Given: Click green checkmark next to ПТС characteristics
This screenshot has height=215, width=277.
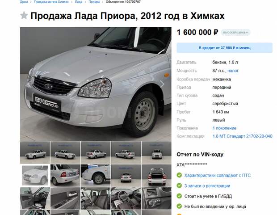Looking at the screenshot, I should click(179, 175).
